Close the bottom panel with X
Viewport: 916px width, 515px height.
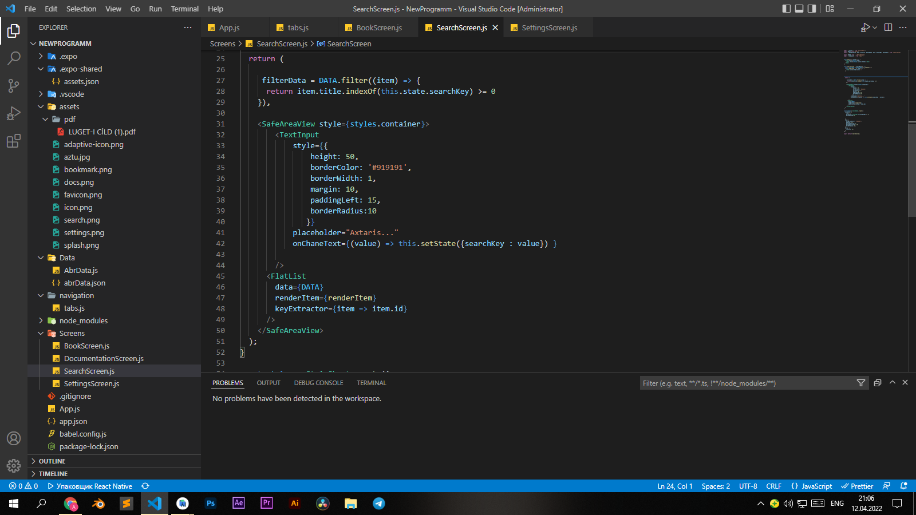click(x=905, y=382)
